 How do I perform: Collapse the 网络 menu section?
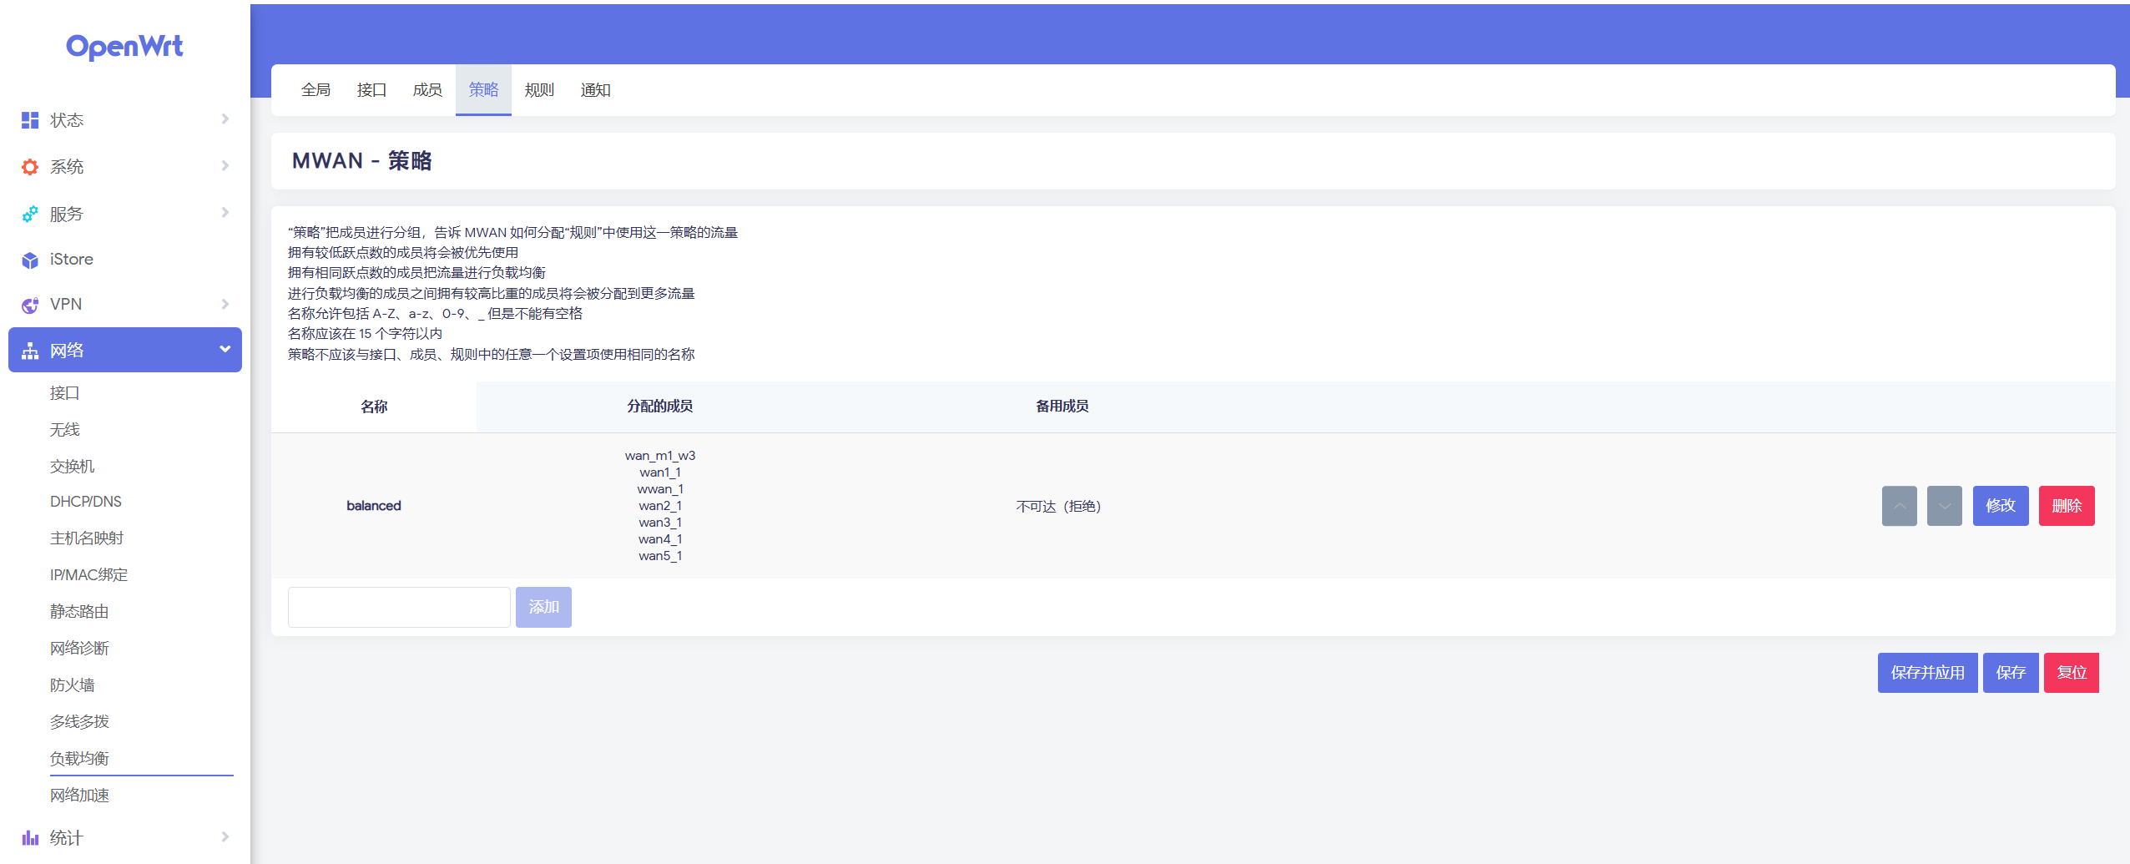pos(225,349)
